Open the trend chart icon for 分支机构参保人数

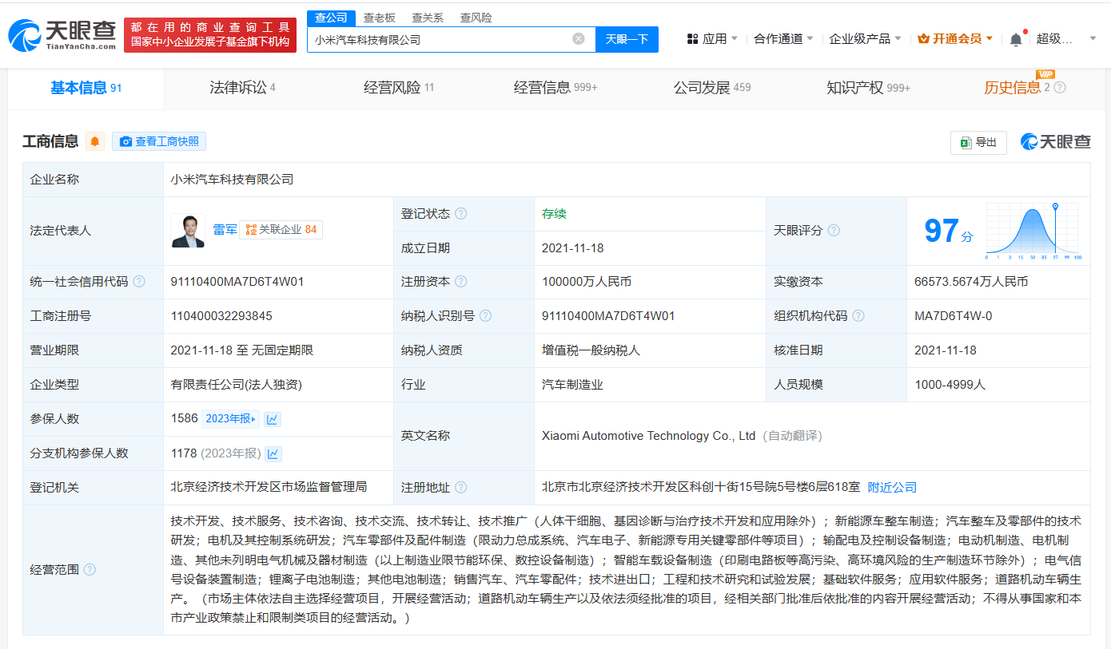273,453
